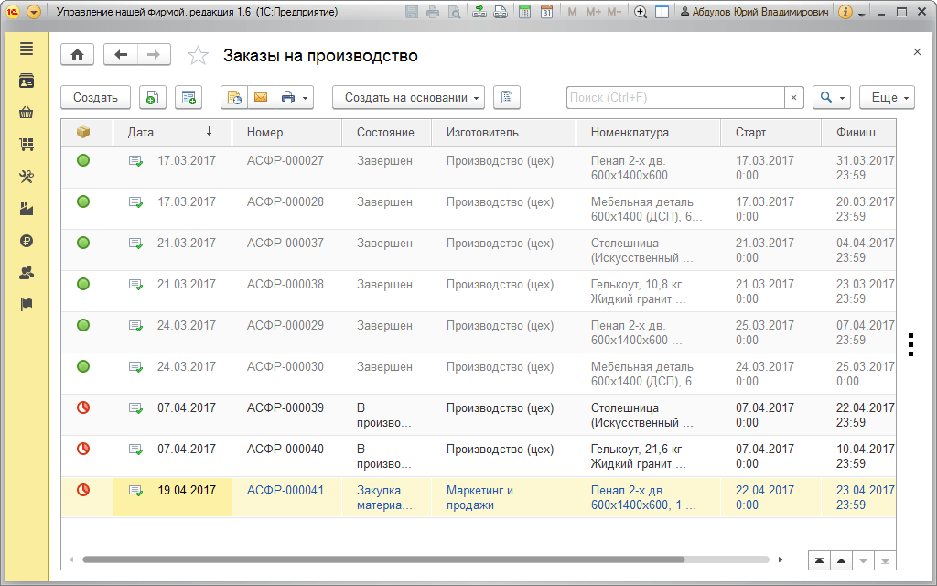The image size is (937, 586).
Task: Click the document with clock reminder icon
Action: click(x=233, y=97)
